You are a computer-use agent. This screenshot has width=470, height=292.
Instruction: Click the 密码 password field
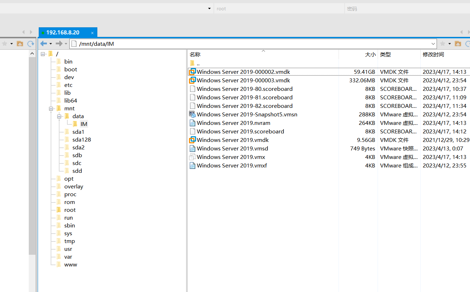pos(407,9)
